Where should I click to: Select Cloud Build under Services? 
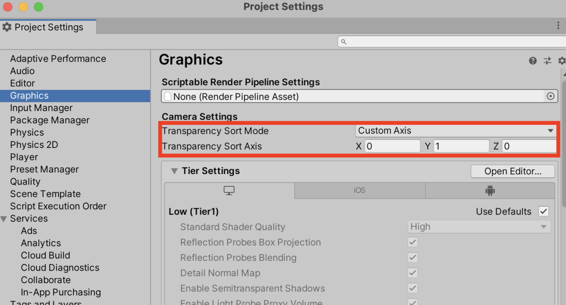[x=45, y=255]
